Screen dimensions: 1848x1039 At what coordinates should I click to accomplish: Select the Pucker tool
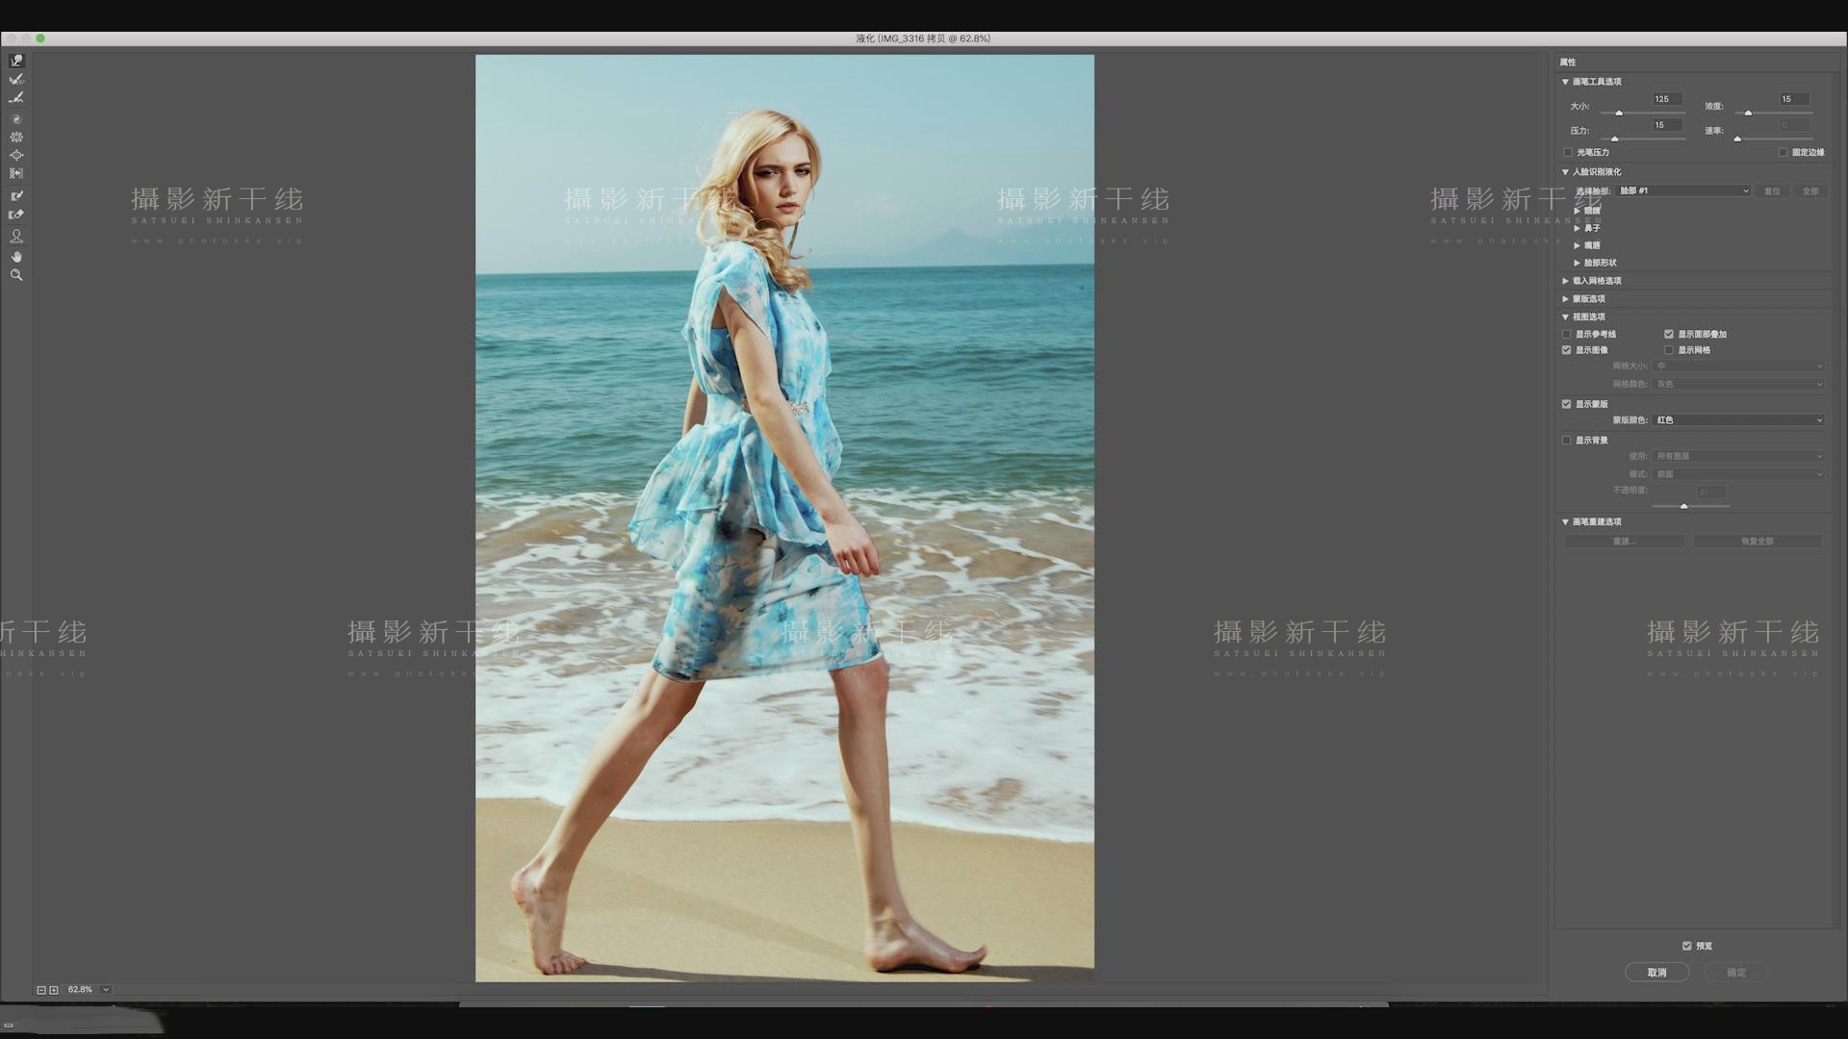tap(16, 138)
